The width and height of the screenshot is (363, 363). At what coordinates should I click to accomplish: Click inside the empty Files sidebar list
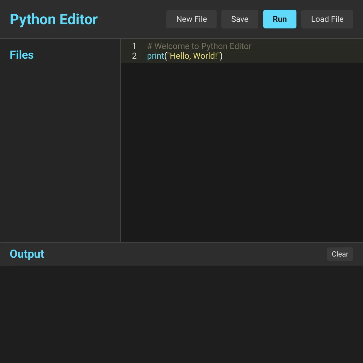[60, 151]
